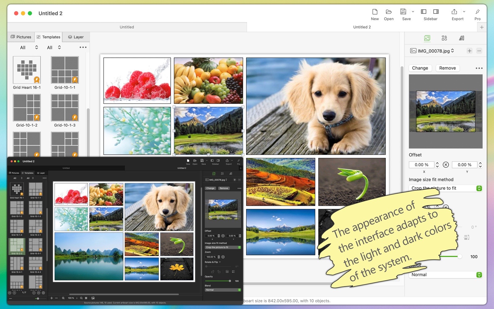Open the IMG_00078.jpg picture selector
Viewport: 494px width, 309px height.
pyautogui.click(x=432, y=51)
